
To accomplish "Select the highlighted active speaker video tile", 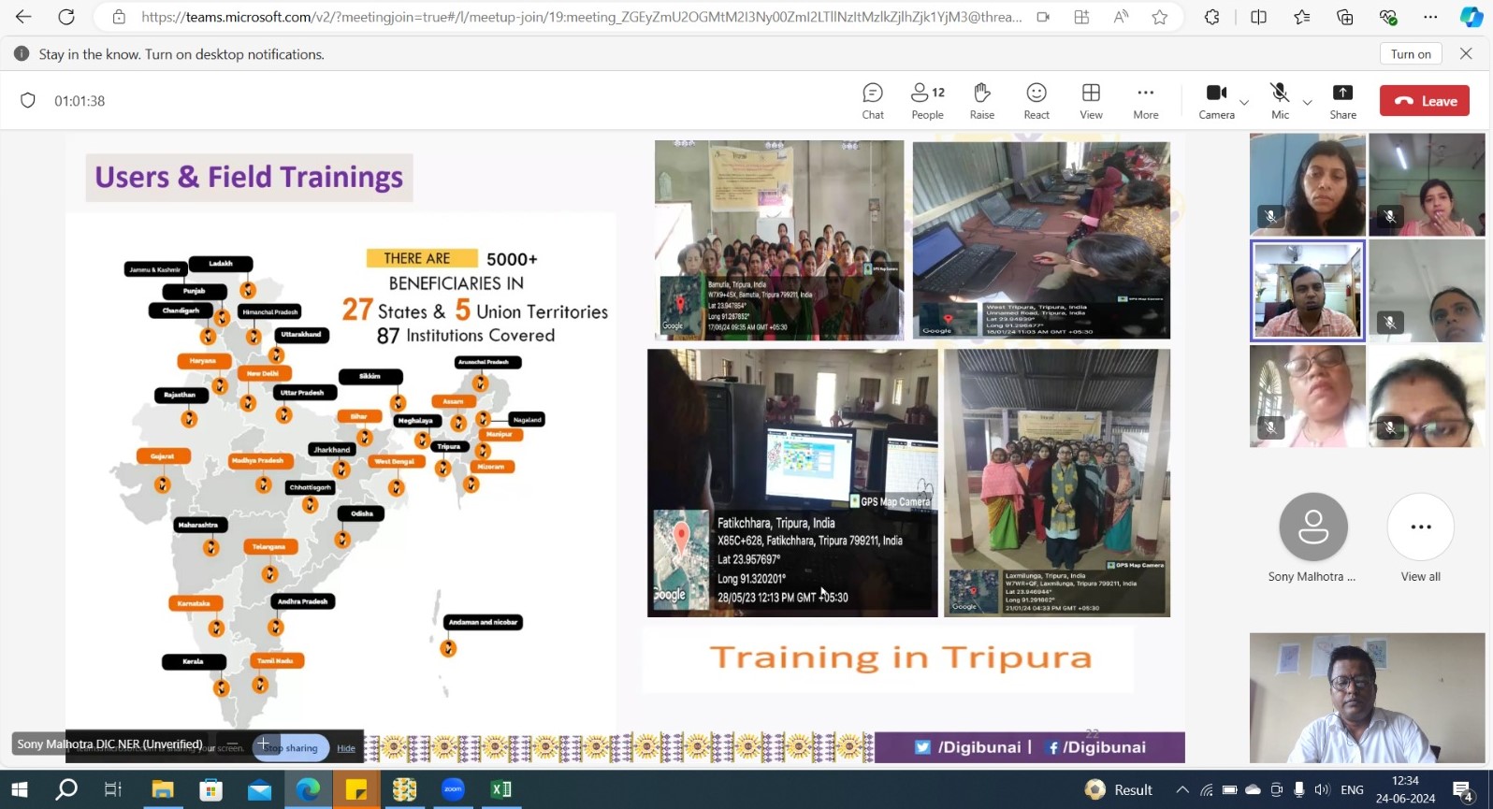I will (x=1308, y=290).
